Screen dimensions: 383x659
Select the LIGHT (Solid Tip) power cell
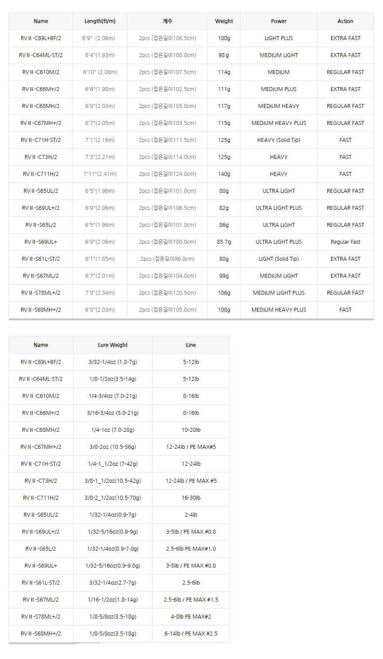tap(279, 259)
